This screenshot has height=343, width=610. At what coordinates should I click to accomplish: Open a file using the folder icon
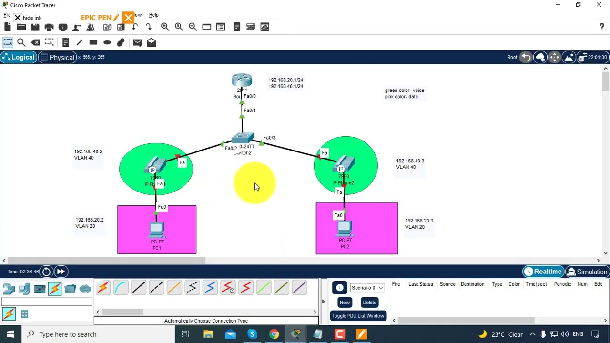tap(21, 27)
